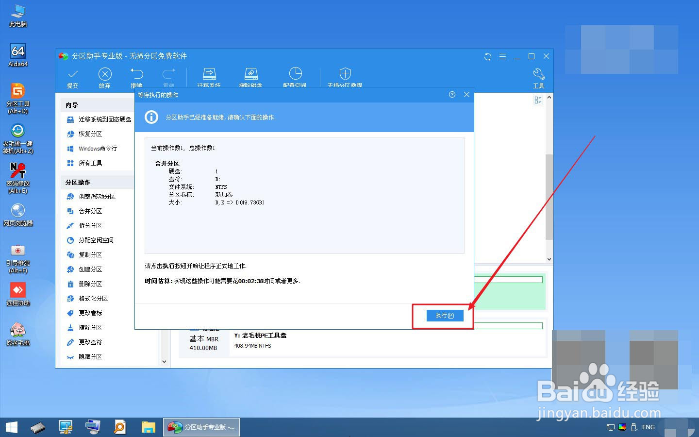This screenshot has width=699, height=437.
Task: Open help in the pending operations dialog
Action: coord(452,95)
